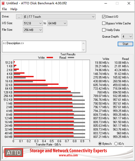This screenshot has height=161, width=135.
Task: Click the ATTO Disk Benchmark title bar icon
Action: (x=3, y=3)
